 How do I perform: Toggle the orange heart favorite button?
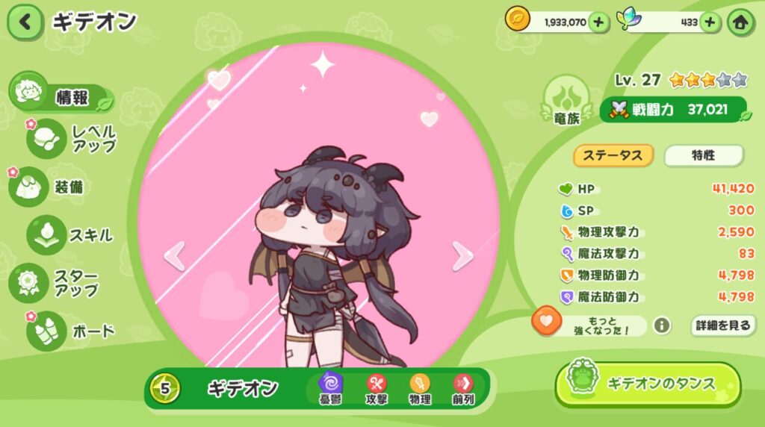click(546, 321)
